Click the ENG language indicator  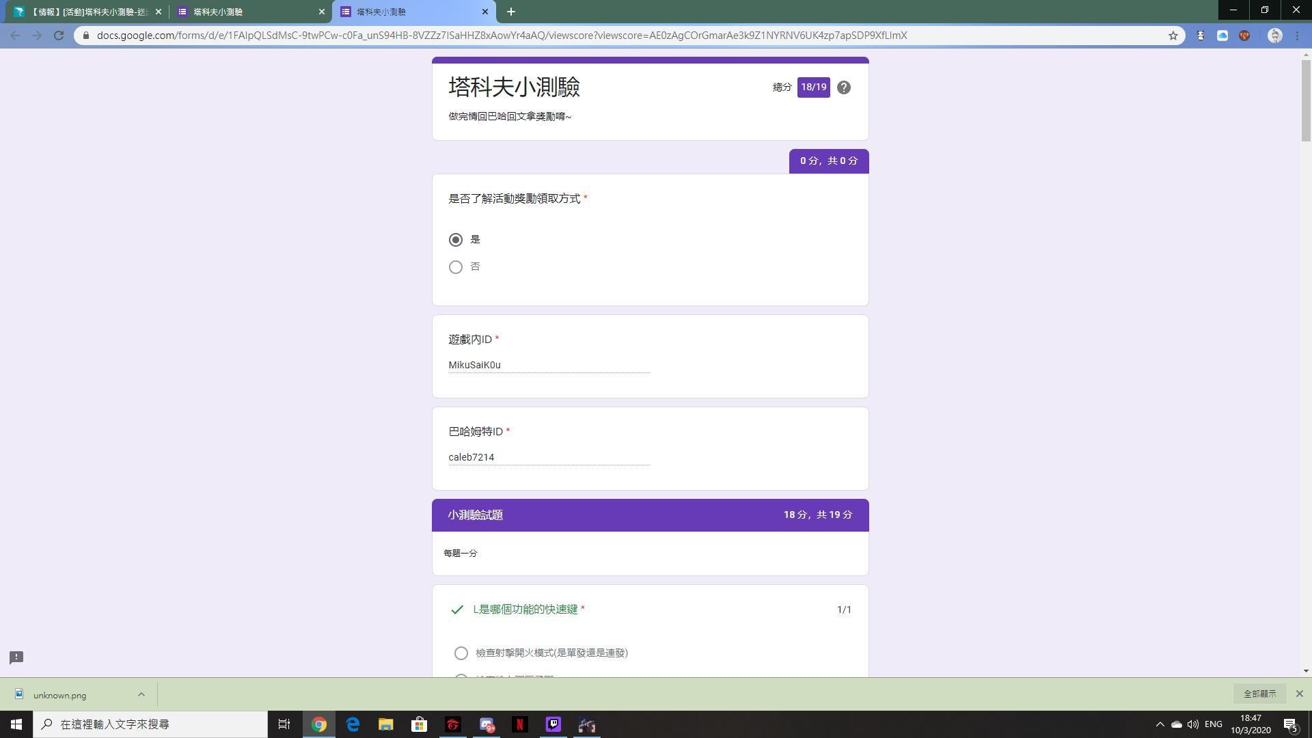1214,724
